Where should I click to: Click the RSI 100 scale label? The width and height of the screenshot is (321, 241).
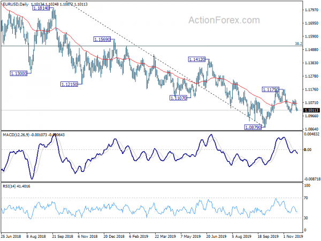coord(307,185)
